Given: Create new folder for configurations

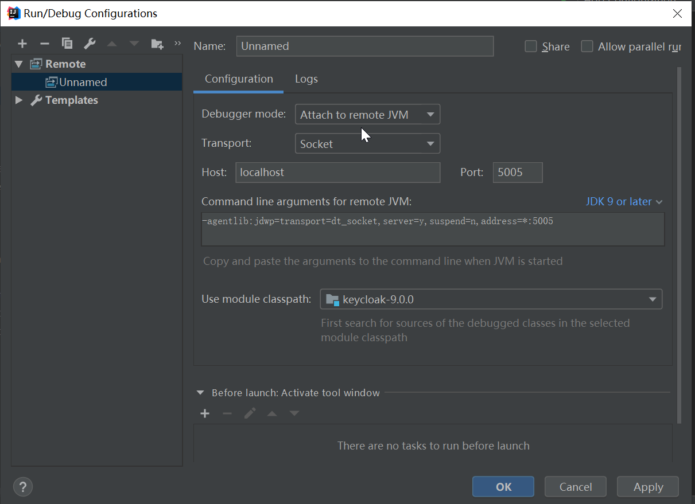Looking at the screenshot, I should pyautogui.click(x=157, y=44).
